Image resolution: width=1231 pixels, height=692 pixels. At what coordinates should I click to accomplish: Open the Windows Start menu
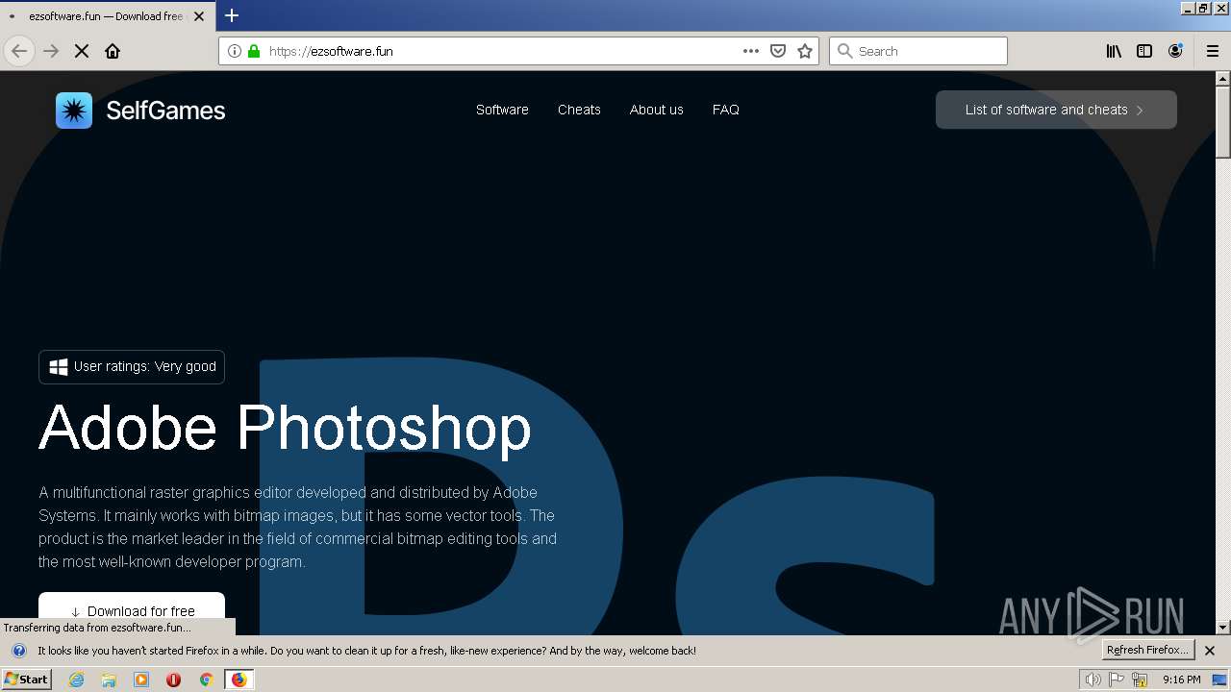26,680
